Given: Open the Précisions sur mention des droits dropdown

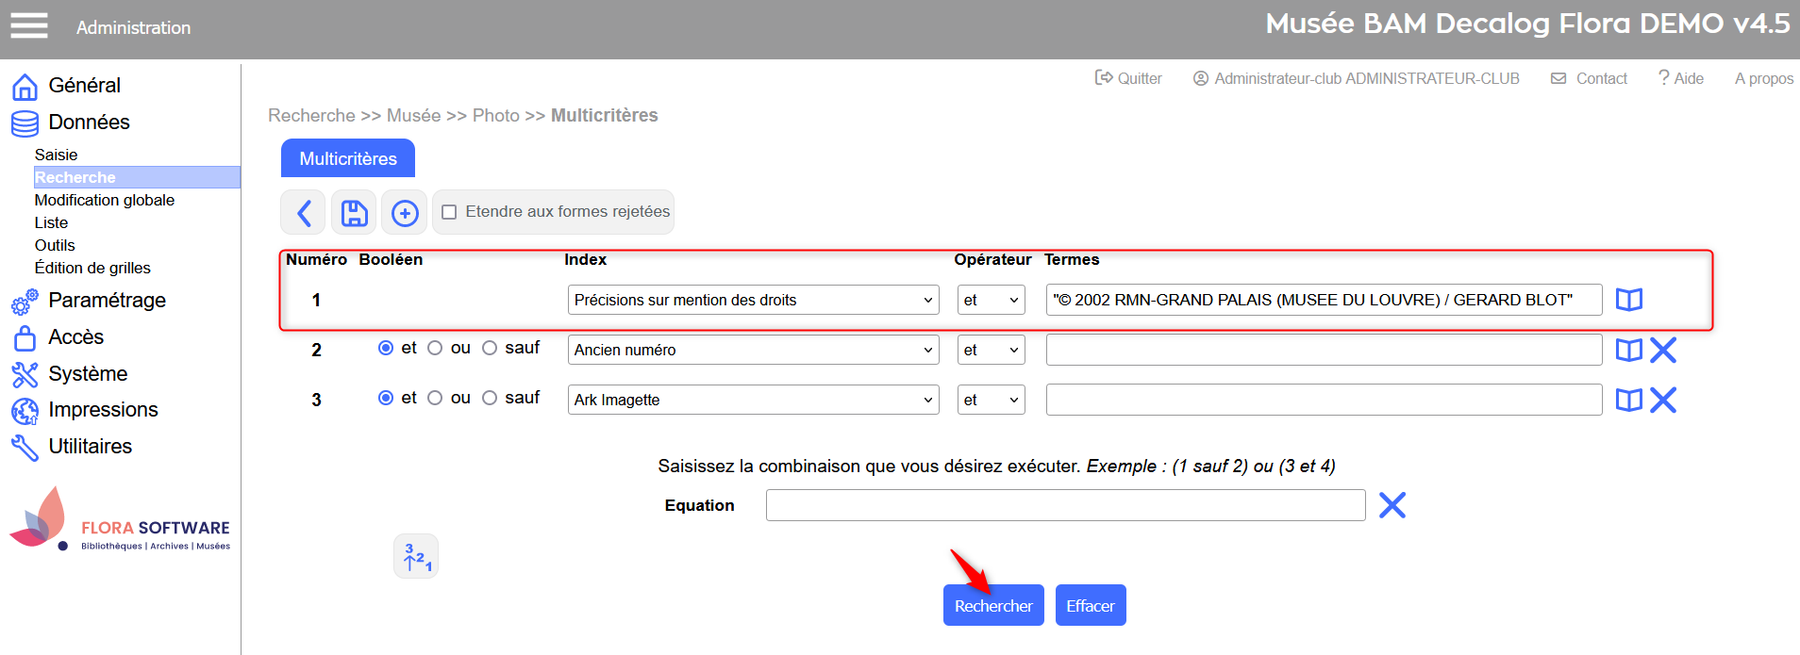Looking at the screenshot, I should [753, 300].
